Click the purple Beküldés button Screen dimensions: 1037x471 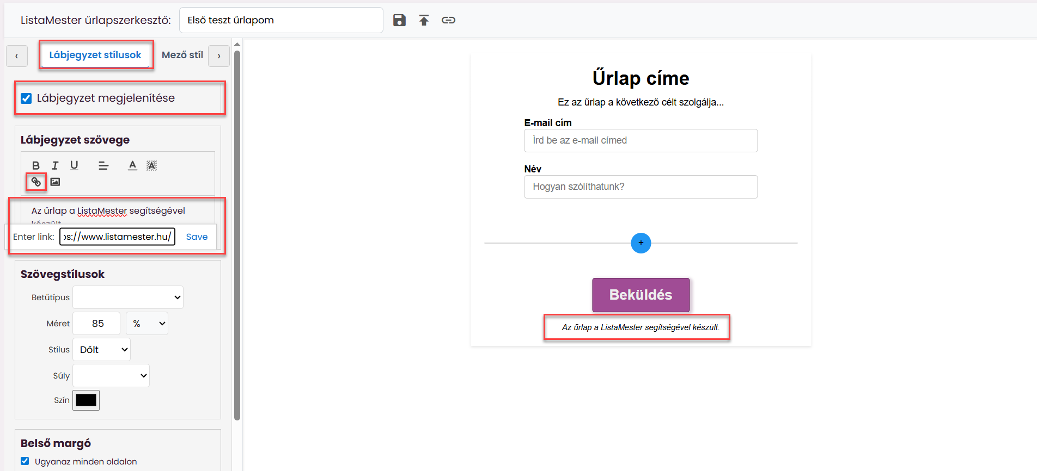(641, 295)
